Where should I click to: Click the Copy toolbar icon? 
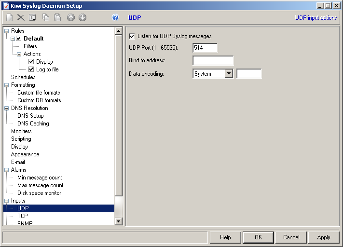46,17
